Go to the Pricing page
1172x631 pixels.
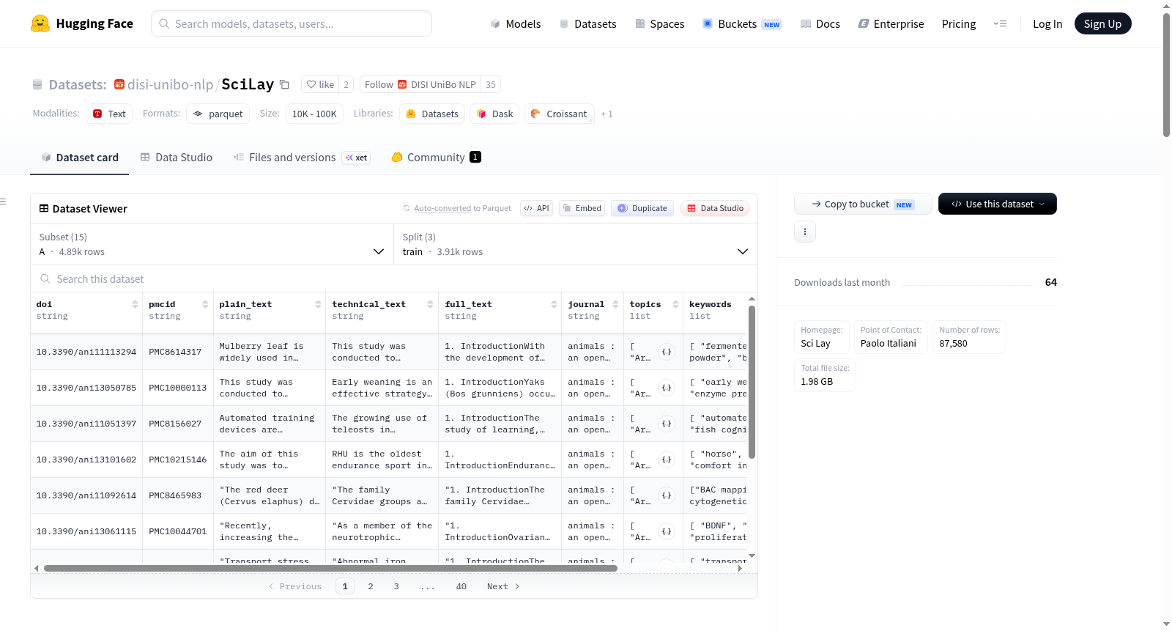[x=959, y=23]
